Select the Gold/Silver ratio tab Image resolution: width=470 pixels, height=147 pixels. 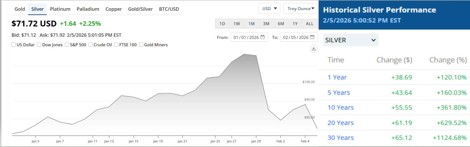click(x=140, y=9)
